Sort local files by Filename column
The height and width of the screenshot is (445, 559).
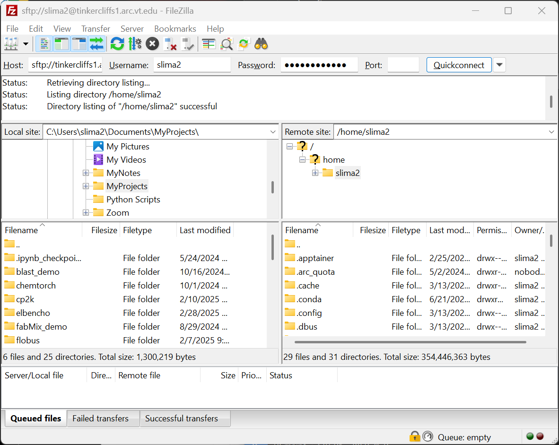pyautogui.click(x=42, y=230)
